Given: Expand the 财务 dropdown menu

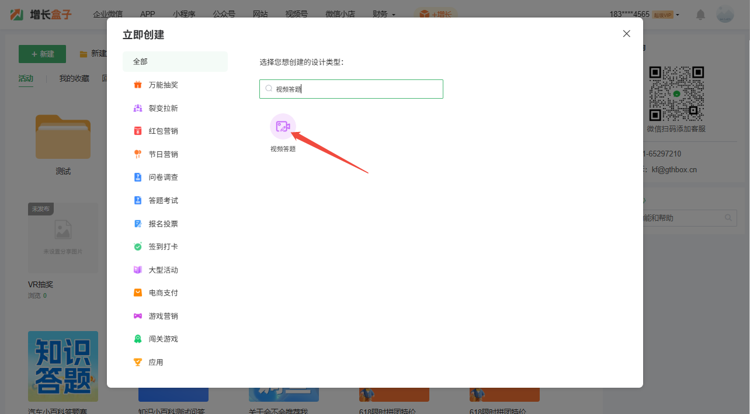Looking at the screenshot, I should pyautogui.click(x=383, y=14).
